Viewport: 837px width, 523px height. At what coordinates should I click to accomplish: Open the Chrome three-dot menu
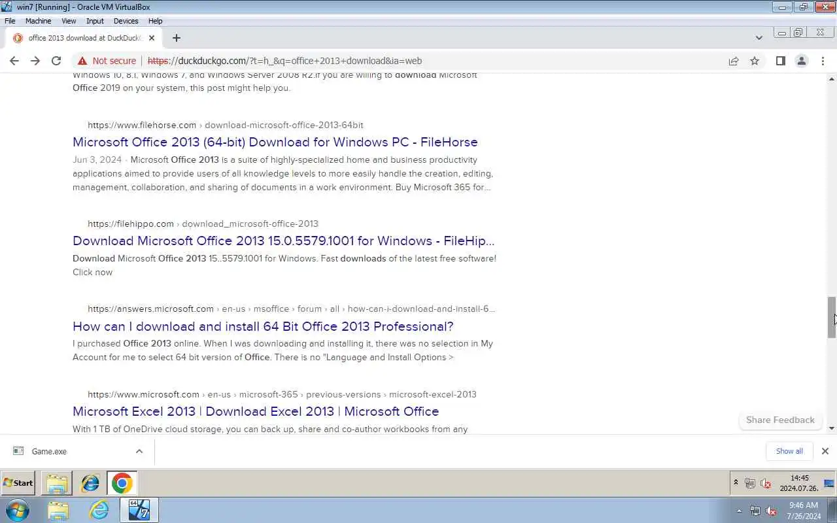(823, 61)
